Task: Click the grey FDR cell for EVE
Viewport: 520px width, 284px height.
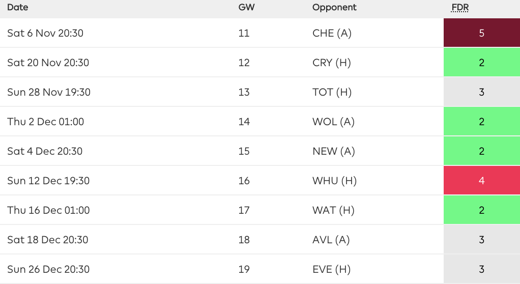Action: click(x=481, y=269)
